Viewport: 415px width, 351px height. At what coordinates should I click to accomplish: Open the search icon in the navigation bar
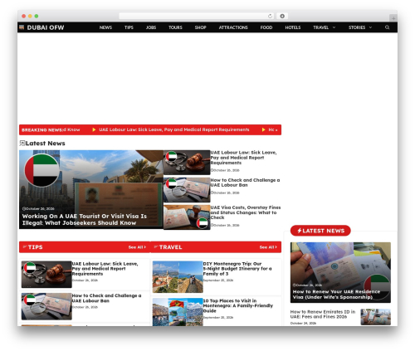pos(387,27)
